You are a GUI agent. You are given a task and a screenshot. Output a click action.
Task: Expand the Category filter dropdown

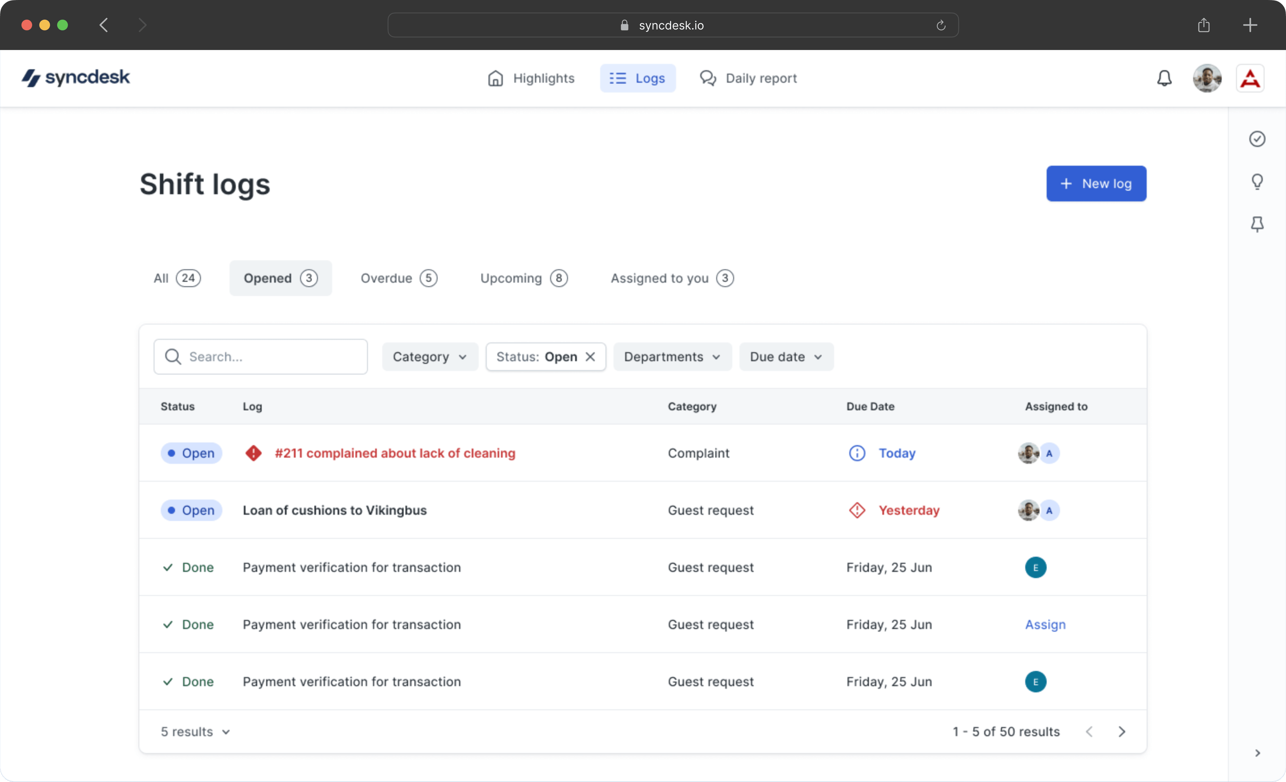click(x=430, y=357)
